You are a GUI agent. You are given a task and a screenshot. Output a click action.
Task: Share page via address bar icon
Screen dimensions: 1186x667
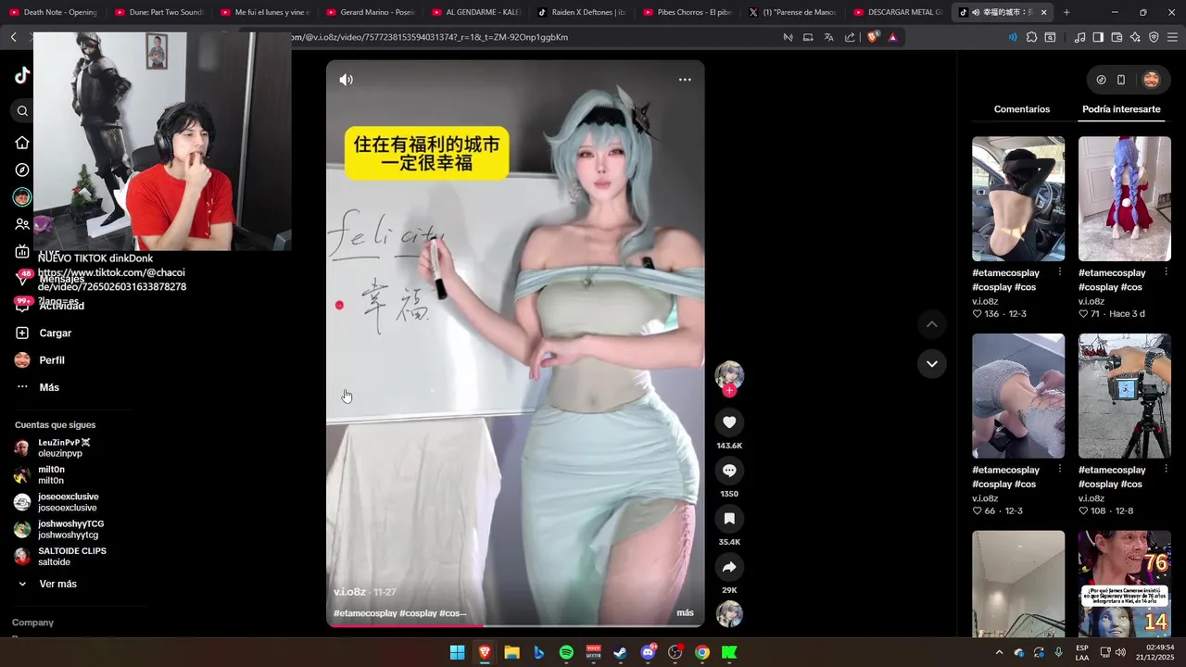point(850,37)
